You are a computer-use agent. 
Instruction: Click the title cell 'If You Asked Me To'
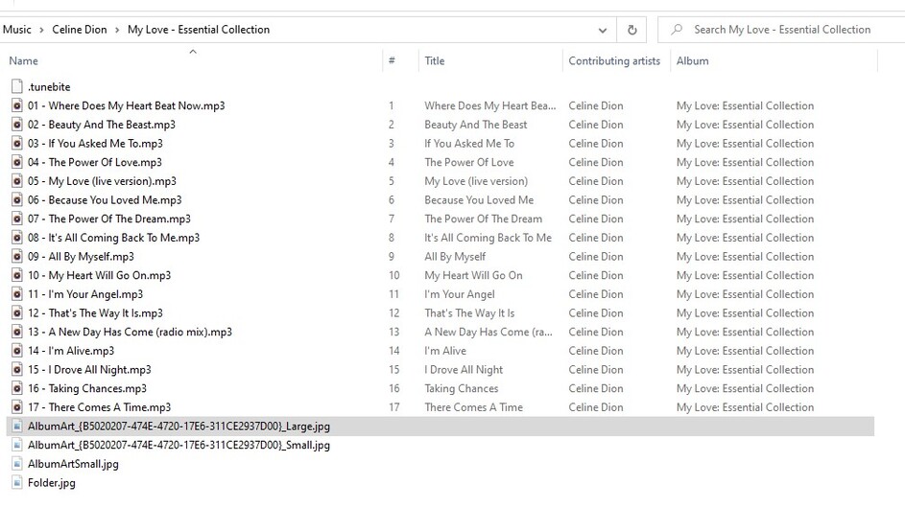point(469,144)
